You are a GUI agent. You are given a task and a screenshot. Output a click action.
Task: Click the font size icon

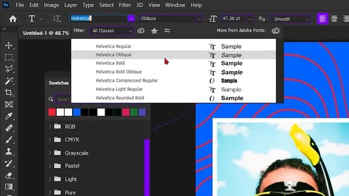click(x=213, y=19)
